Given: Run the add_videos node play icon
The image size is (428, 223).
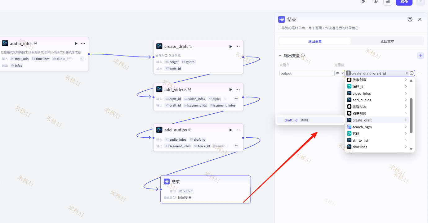Looking at the screenshot, I should pos(230,89).
